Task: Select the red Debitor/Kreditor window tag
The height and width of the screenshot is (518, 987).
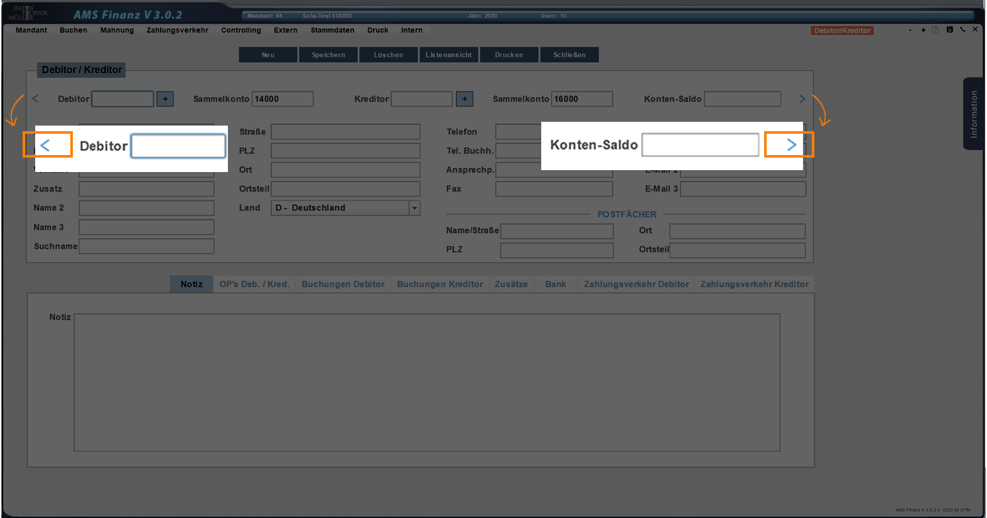Action: pyautogui.click(x=842, y=30)
